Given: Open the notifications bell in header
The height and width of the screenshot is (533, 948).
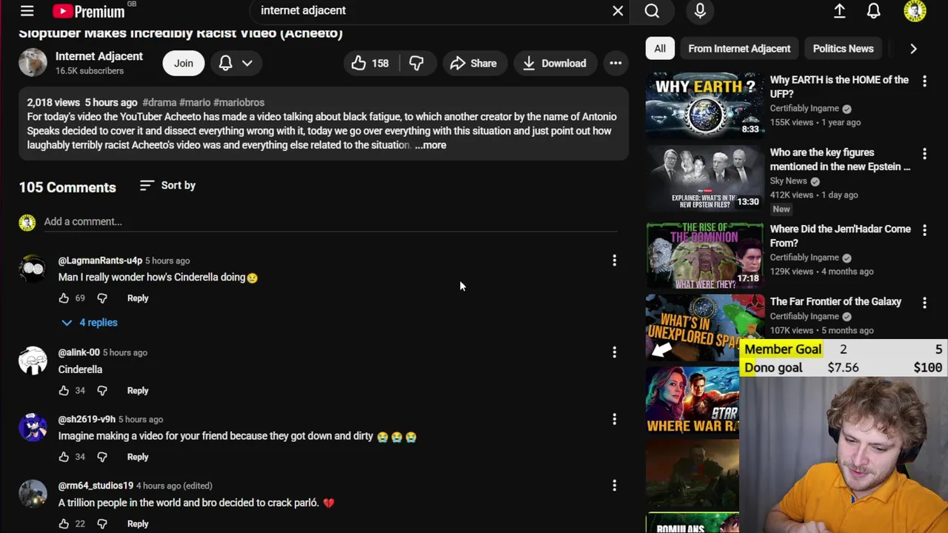Looking at the screenshot, I should tap(874, 11).
